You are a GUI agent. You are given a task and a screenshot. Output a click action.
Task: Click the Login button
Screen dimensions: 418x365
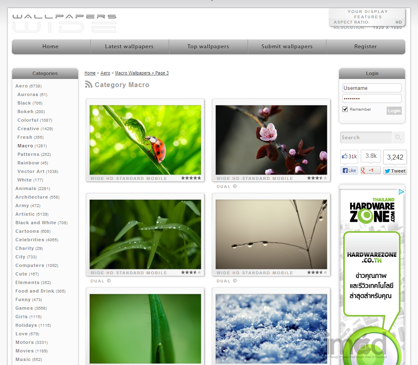pyautogui.click(x=394, y=111)
